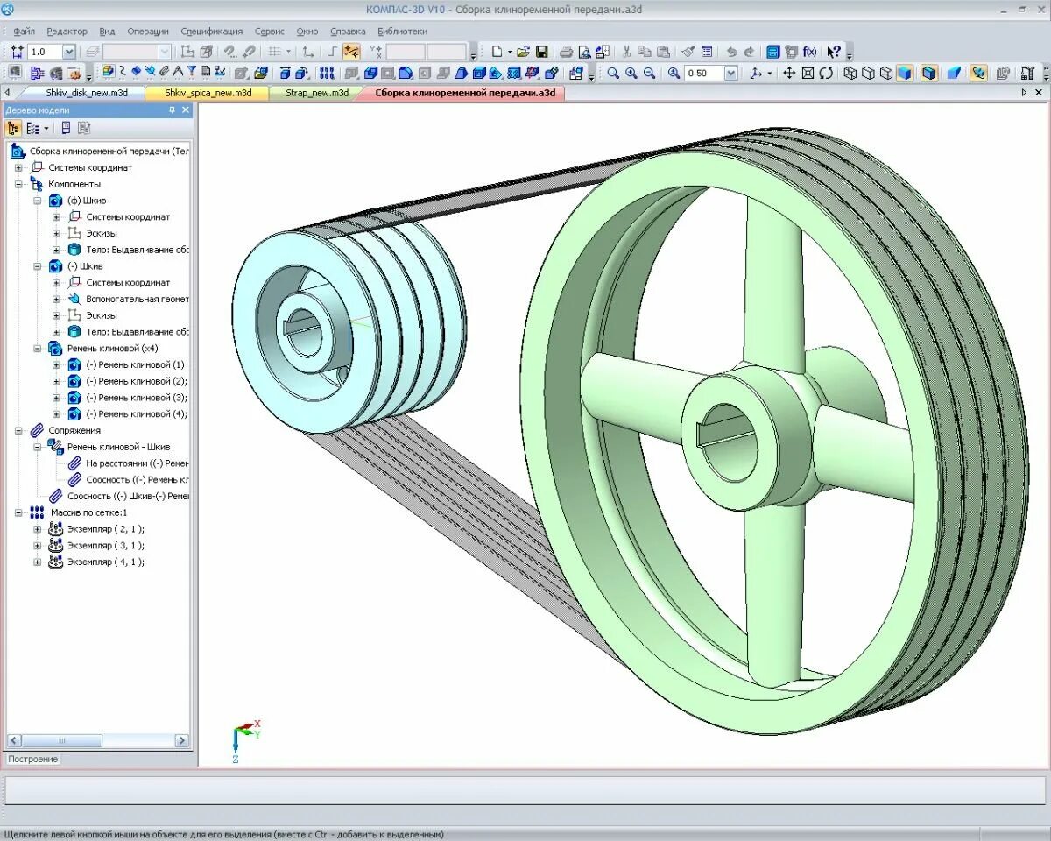Click the Zoom to fit all icon
The image size is (1051, 841).
point(808,73)
